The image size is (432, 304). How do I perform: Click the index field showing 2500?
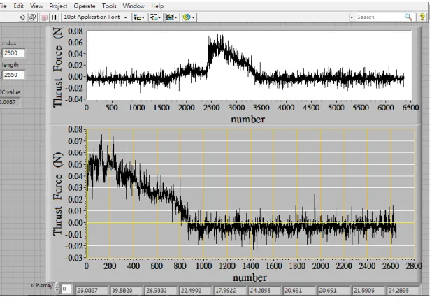(14, 53)
